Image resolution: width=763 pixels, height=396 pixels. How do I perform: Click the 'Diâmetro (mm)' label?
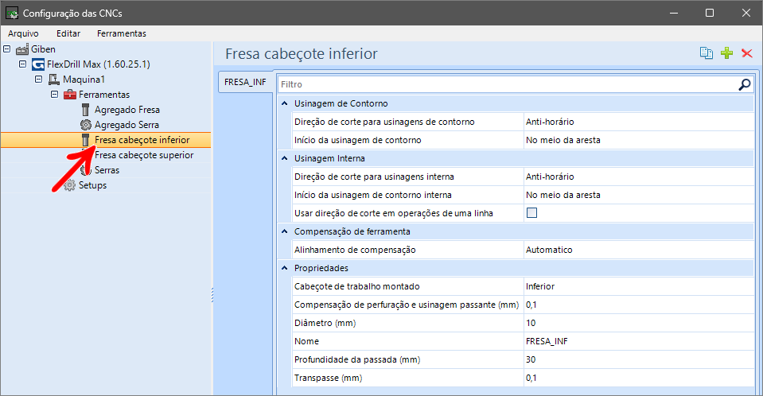coord(325,323)
